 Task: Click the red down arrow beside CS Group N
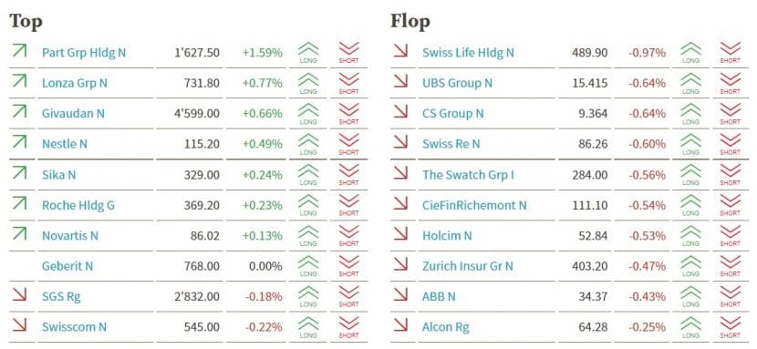pos(400,111)
